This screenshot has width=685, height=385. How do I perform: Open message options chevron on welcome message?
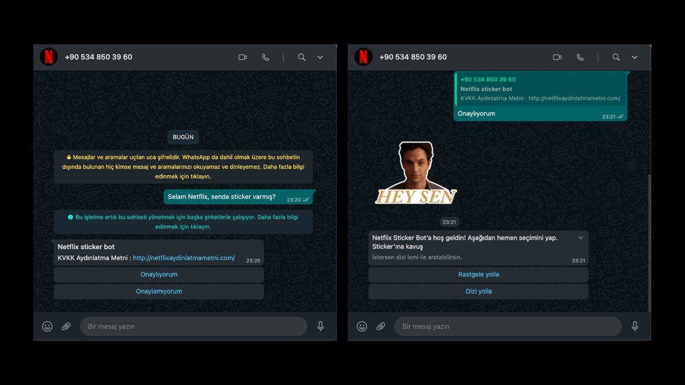click(581, 238)
